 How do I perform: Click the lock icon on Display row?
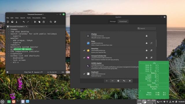[x=147, y=36]
